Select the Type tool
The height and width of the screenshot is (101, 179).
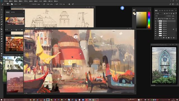click(2, 46)
